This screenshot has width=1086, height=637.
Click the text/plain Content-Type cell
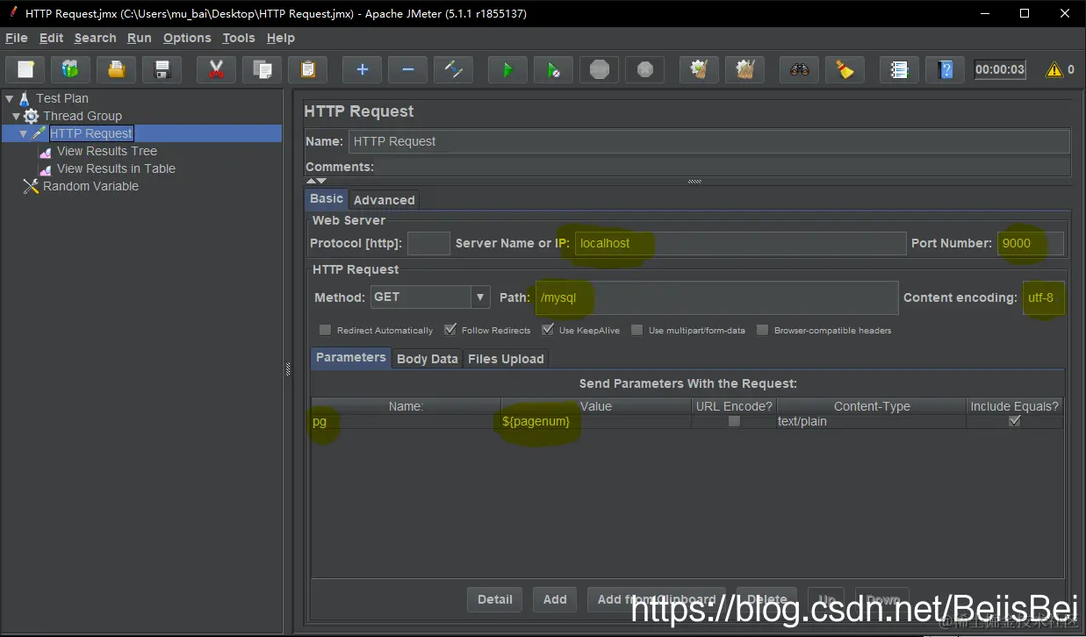pos(871,421)
